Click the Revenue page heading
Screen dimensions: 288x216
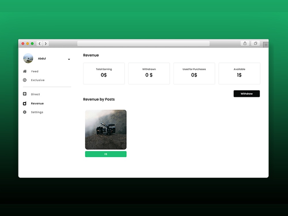[x=91, y=55]
